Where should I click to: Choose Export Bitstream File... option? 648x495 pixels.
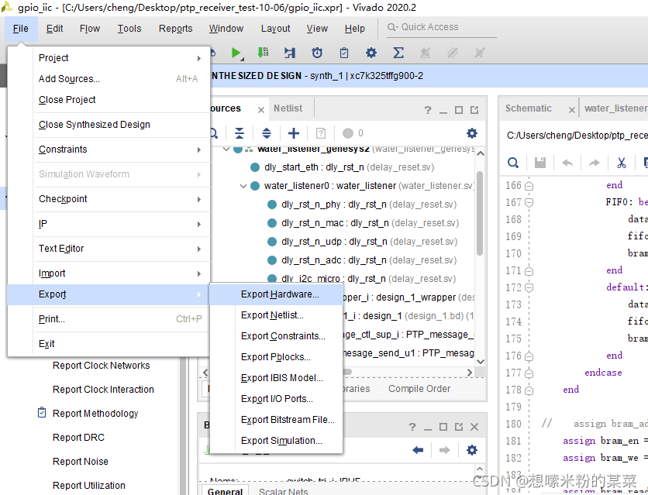point(276,419)
